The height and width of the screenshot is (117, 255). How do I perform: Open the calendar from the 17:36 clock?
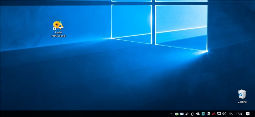coord(239,114)
